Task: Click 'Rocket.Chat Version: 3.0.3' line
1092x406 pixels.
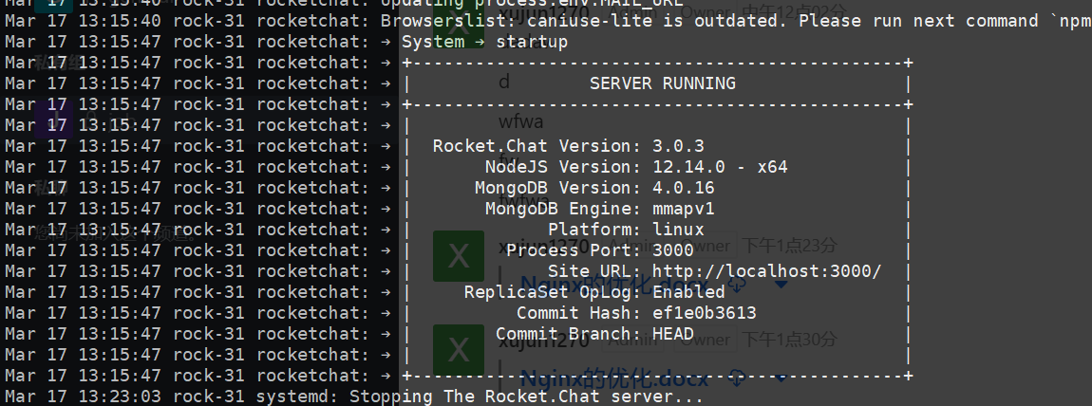Action: pyautogui.click(x=568, y=146)
